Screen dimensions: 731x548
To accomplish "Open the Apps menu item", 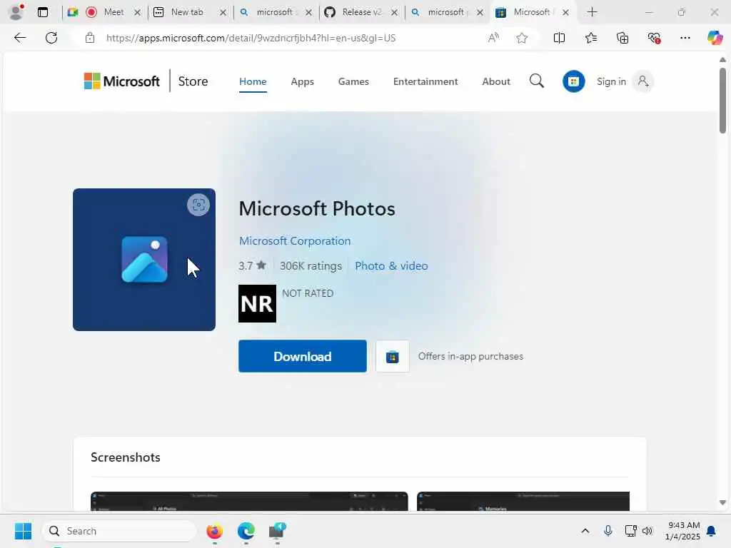I will (x=302, y=81).
